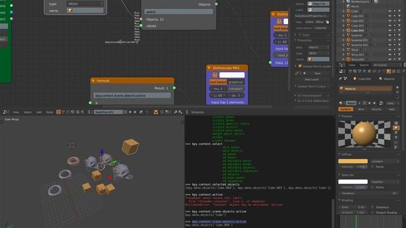
Task: Toggle render camera icon for Torus
Action: pyautogui.click(x=399, y=49)
